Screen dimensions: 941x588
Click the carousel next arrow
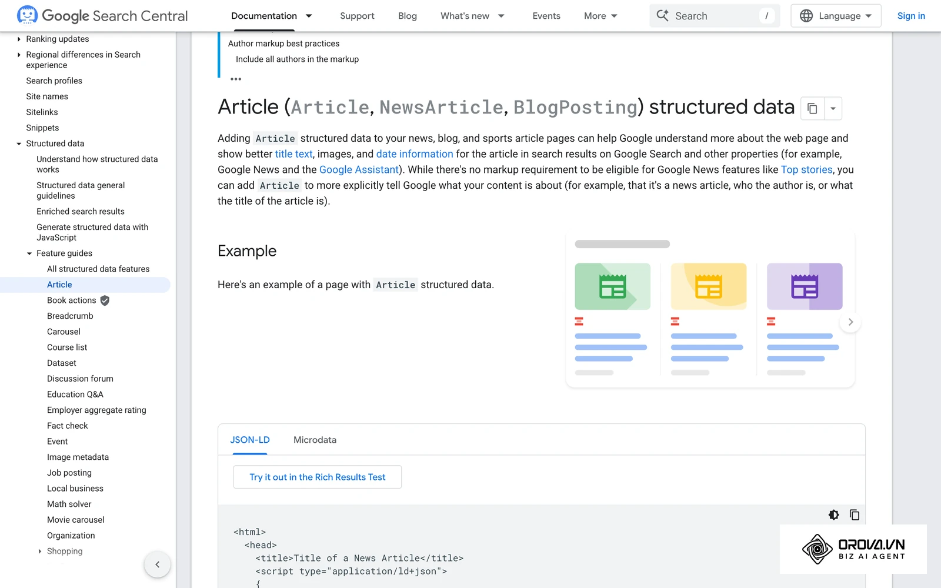850,322
